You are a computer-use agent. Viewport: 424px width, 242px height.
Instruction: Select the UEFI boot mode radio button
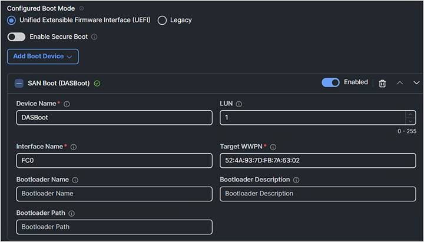point(12,20)
